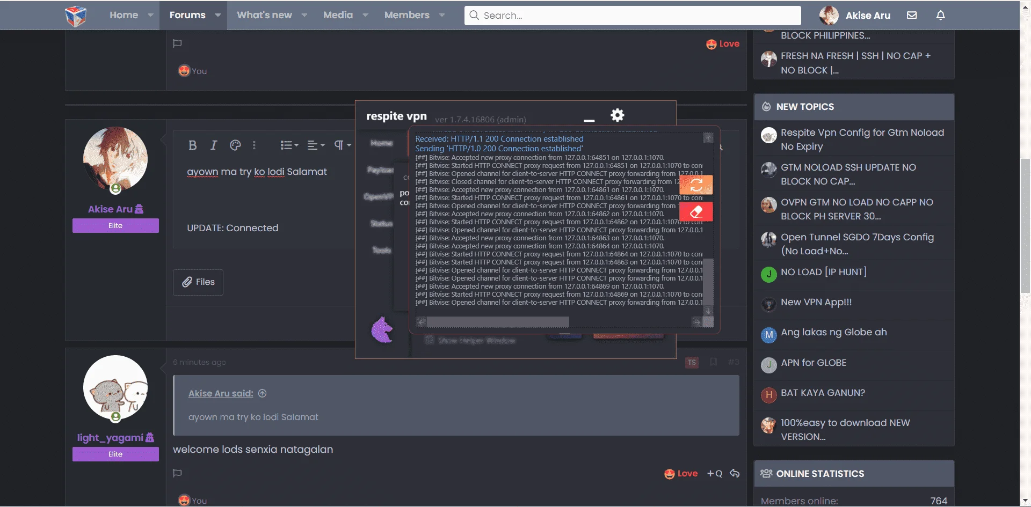Toggle italic formatting in editor
Viewport: 1031px width, 507px height.
point(214,145)
